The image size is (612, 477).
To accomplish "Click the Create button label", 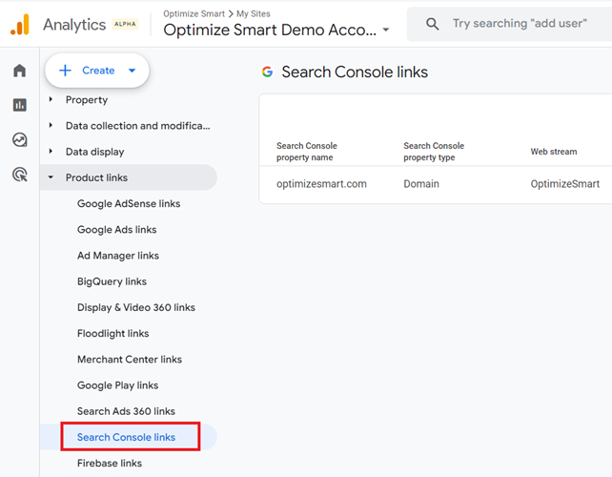I will (x=98, y=71).
